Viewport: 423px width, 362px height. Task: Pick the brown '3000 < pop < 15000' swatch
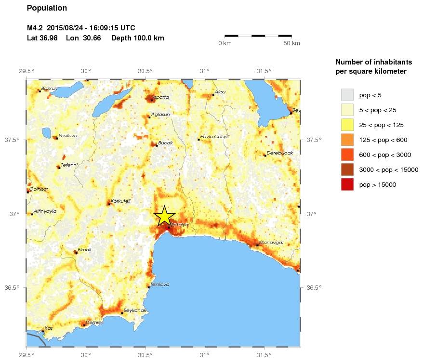pos(347,169)
